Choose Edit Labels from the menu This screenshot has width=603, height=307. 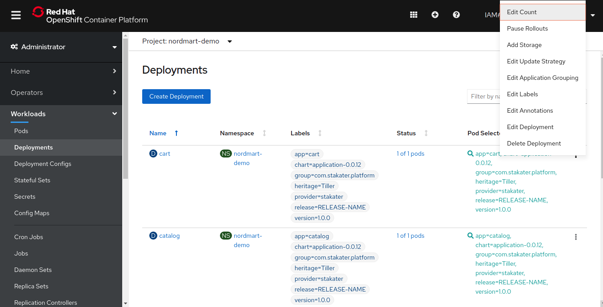(x=543, y=94)
